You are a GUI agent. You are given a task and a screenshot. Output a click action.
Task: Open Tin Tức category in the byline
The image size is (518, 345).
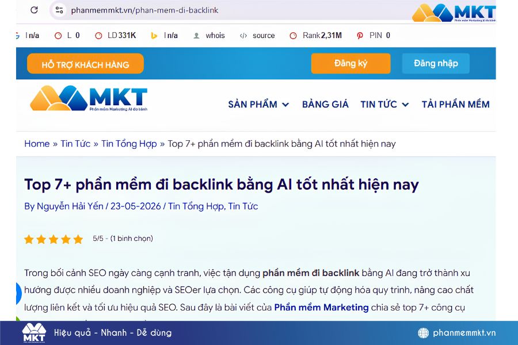[x=243, y=206]
